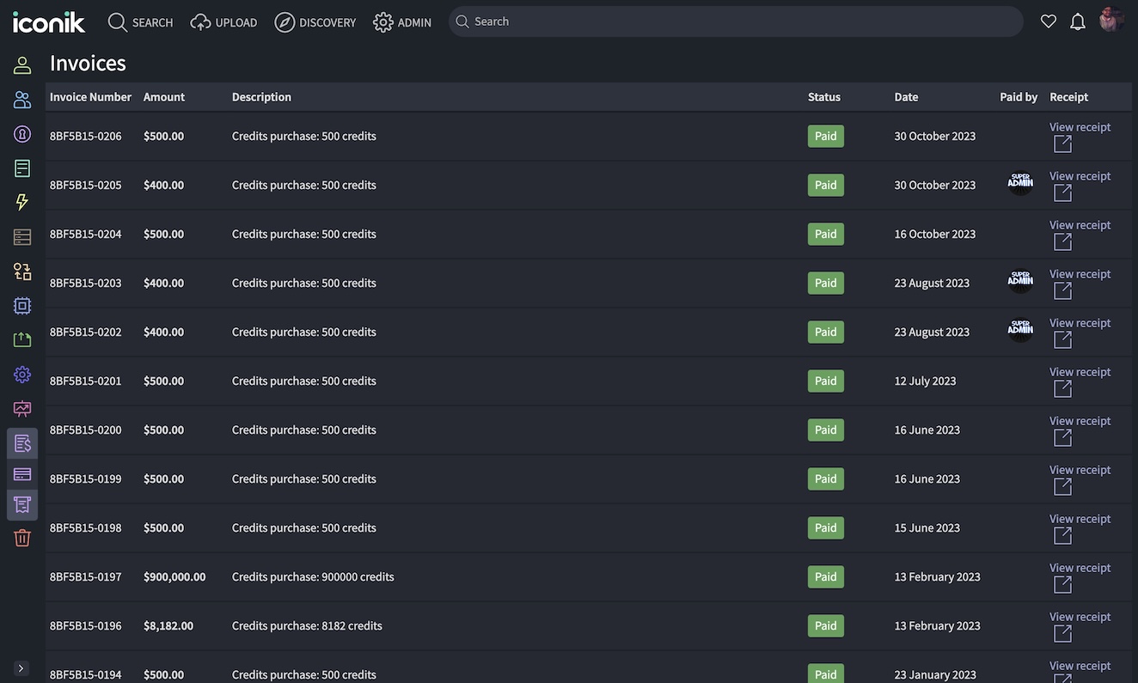This screenshot has height=683, width=1138.
Task: Click the Paid badge for invoice 8BF5B15-0201
Action: click(x=825, y=381)
